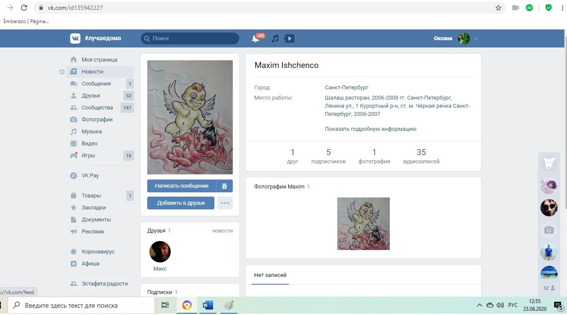Click Написать сообщение button
Screen dimensions: 567x315
tap(182, 186)
